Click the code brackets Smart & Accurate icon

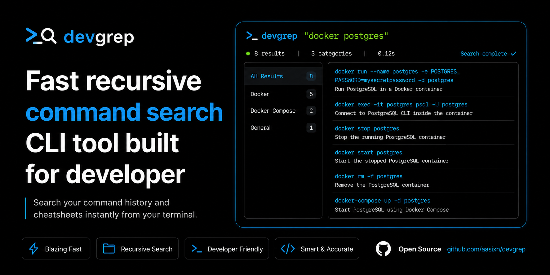click(x=288, y=249)
